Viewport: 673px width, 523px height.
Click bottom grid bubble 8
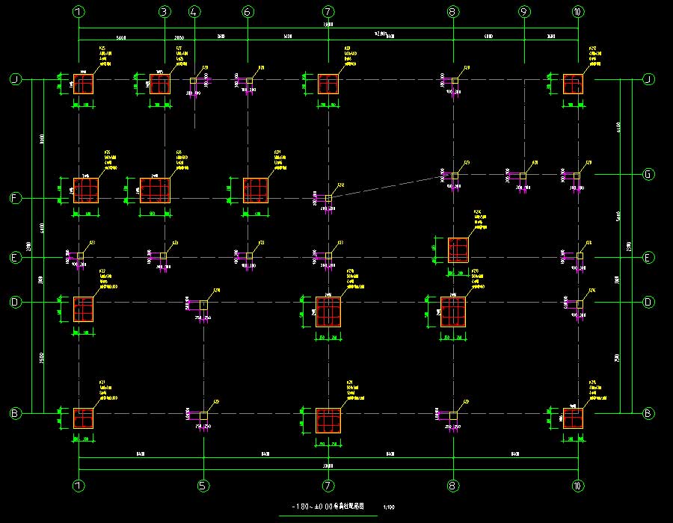tap(452, 486)
